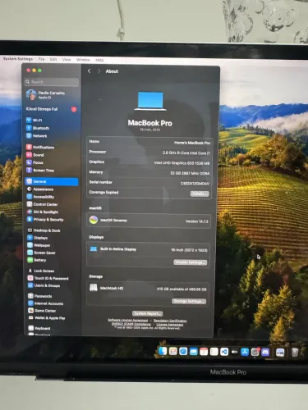Open Siri & Spotlight settings

pos(43,212)
